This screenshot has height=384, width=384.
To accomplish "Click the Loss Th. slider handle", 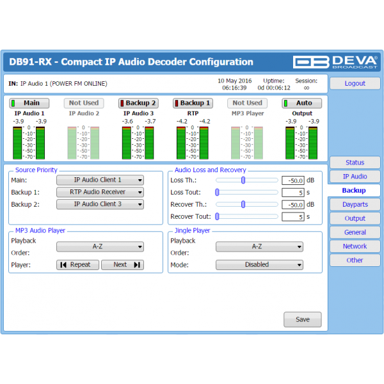I will coord(243,180).
